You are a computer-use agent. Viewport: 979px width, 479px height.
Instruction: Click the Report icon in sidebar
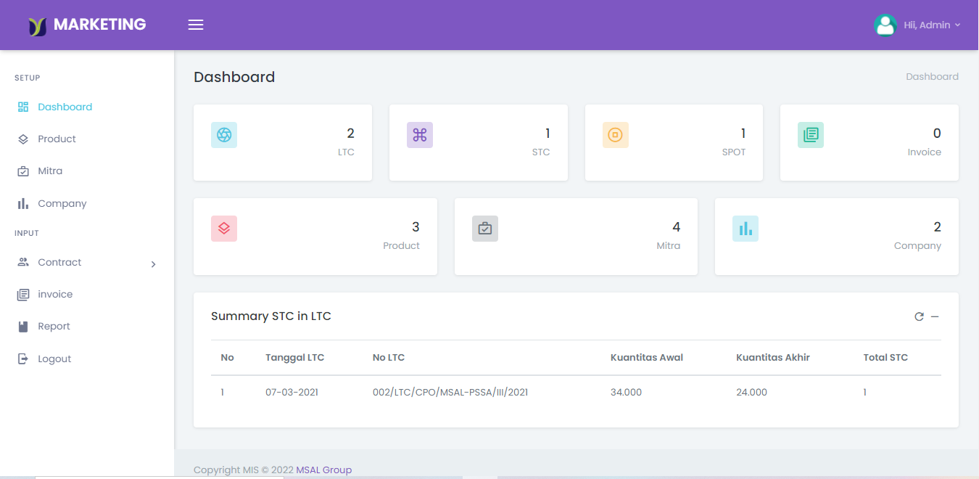(x=22, y=326)
